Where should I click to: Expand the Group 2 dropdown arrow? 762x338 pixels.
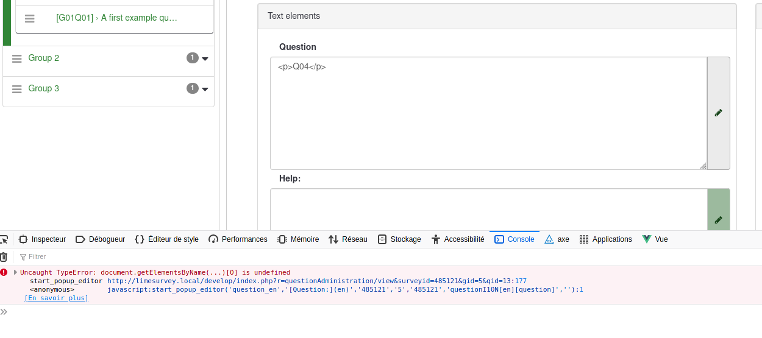point(205,58)
